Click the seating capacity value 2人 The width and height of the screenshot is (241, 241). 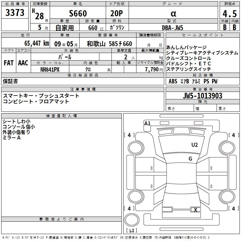[x=130, y=57]
